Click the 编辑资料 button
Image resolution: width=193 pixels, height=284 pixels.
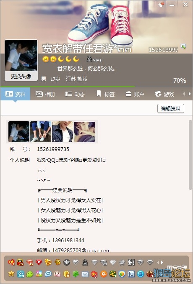coord(171,108)
